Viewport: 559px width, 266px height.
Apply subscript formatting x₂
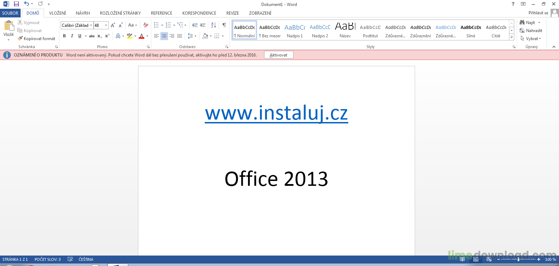100,36
